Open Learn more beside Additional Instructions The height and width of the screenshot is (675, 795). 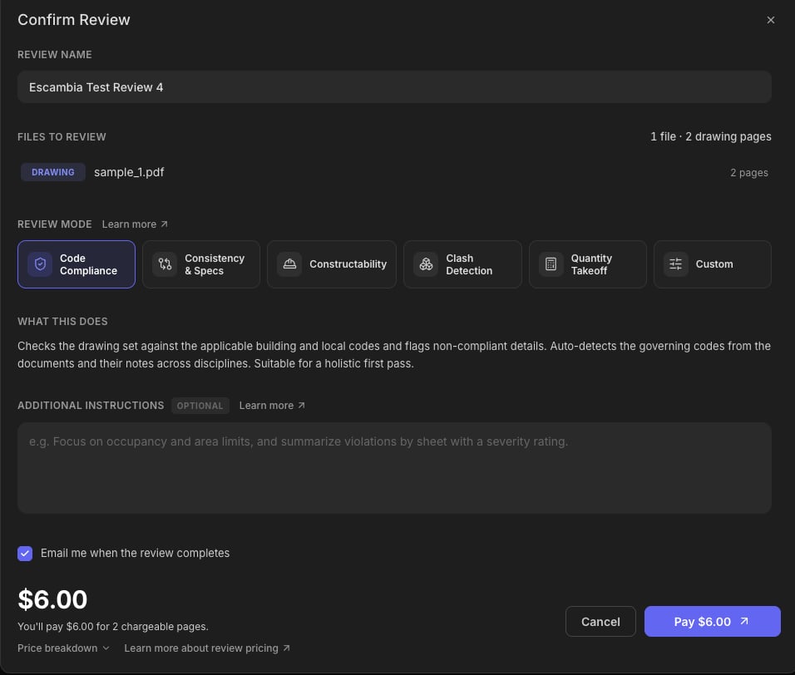(x=272, y=406)
